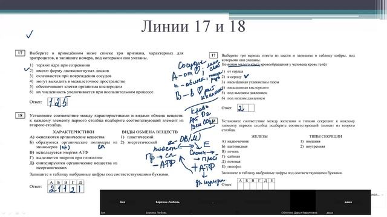Click option 'под низким давлением'
This screenshot has height=217, width=387.
point(246,98)
